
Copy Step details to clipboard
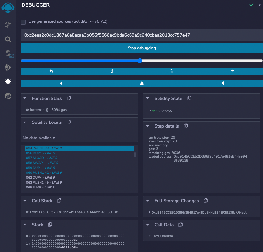186,126
